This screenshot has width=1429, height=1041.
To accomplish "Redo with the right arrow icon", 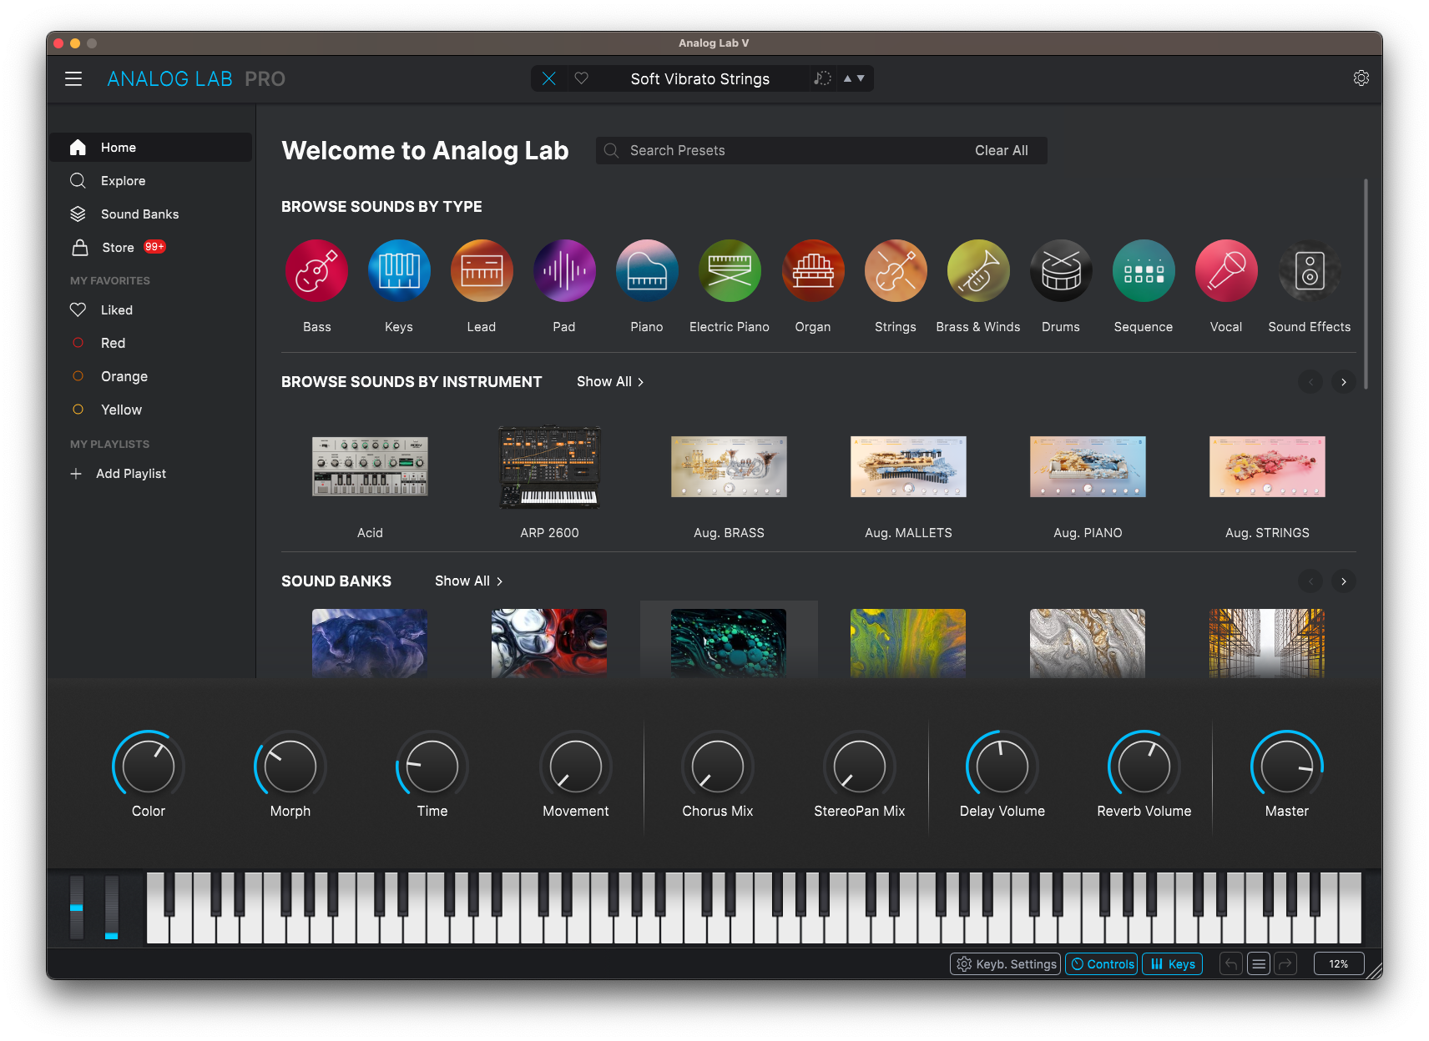I will coord(1286,964).
